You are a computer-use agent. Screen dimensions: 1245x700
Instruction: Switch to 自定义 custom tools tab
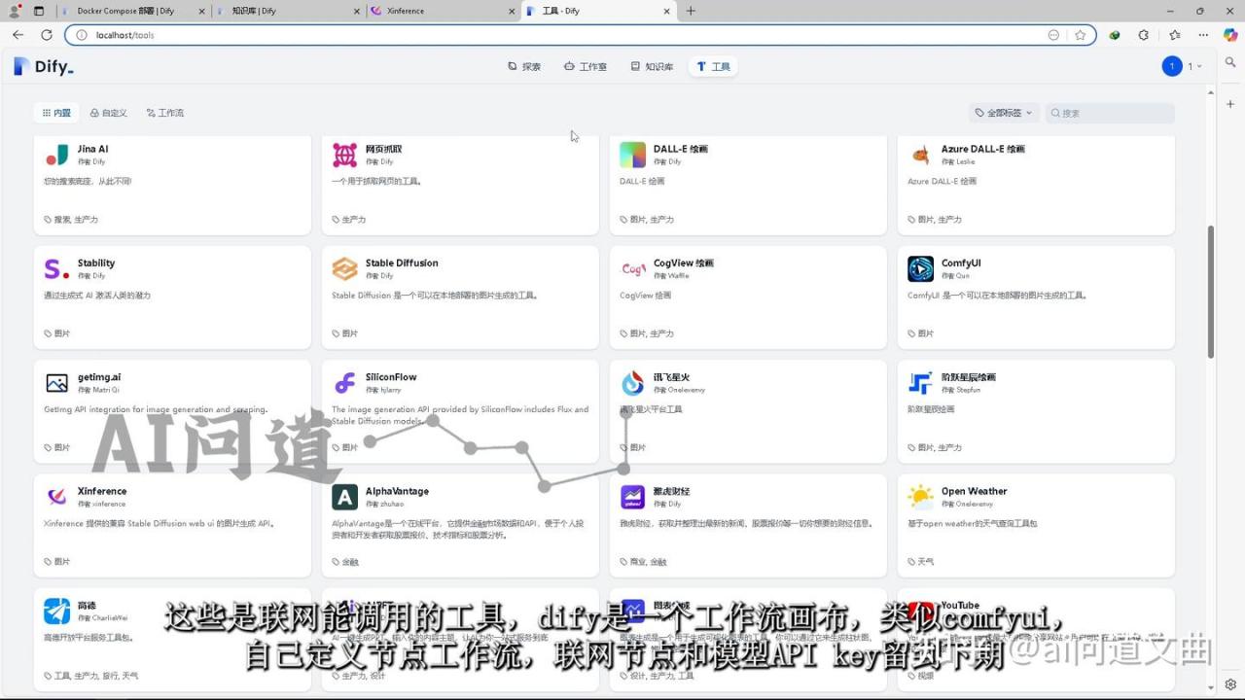pyautogui.click(x=109, y=113)
